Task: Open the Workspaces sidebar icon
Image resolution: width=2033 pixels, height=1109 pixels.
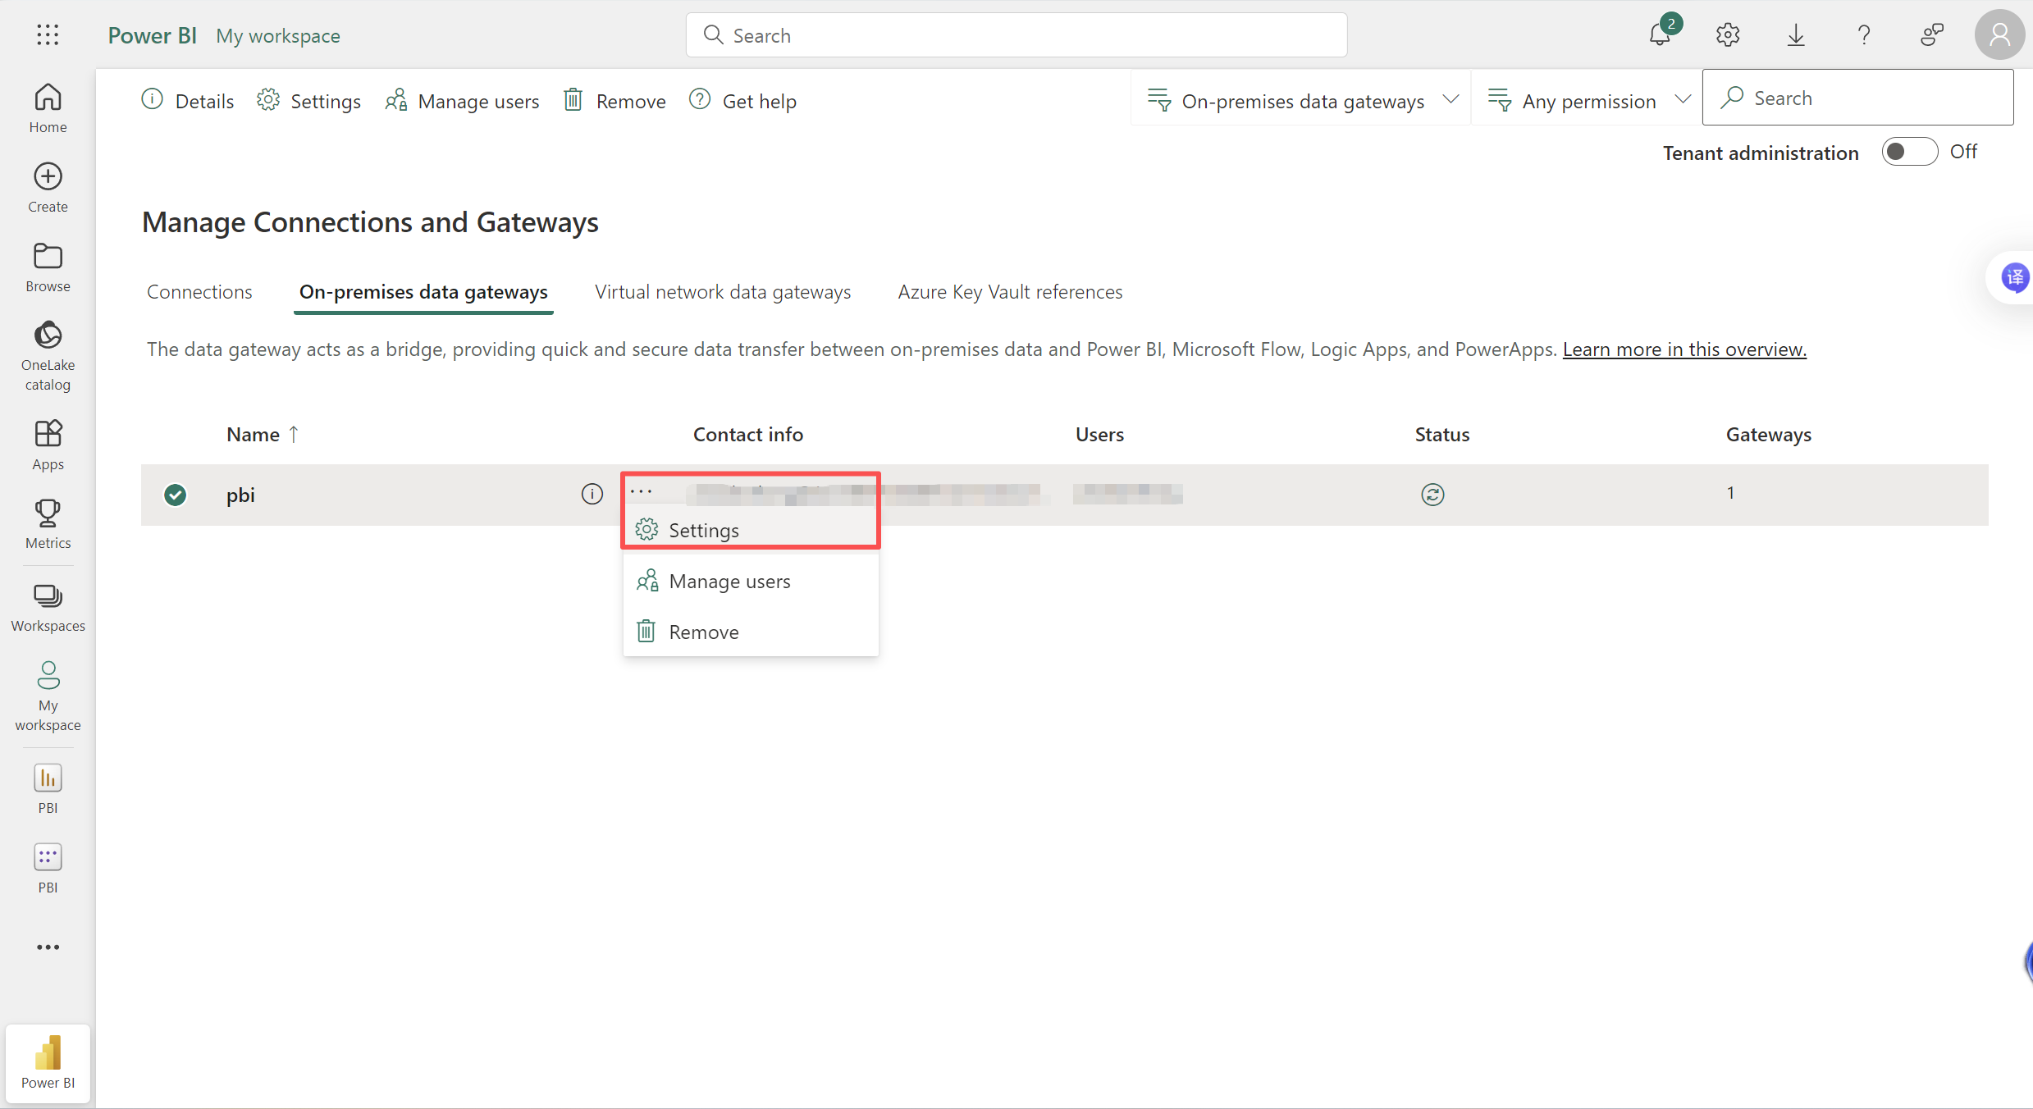Action: pyautogui.click(x=48, y=608)
